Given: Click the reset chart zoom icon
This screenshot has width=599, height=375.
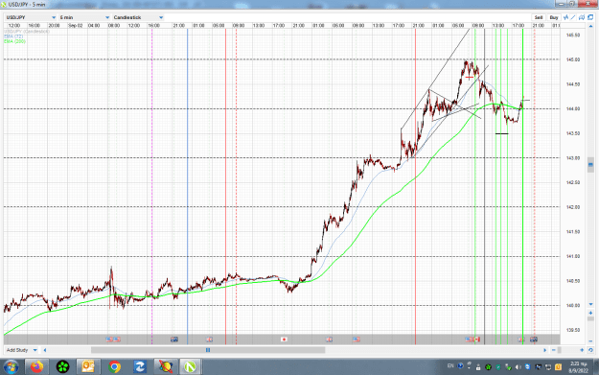Looking at the screenshot, I should pyautogui.click(x=590, y=350).
